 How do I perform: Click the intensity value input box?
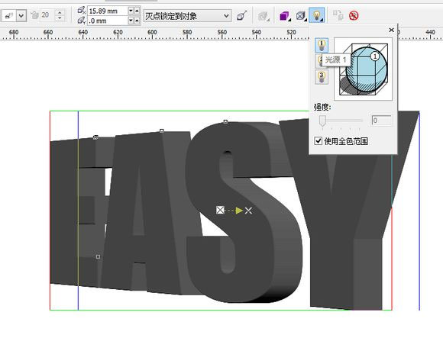pos(381,121)
